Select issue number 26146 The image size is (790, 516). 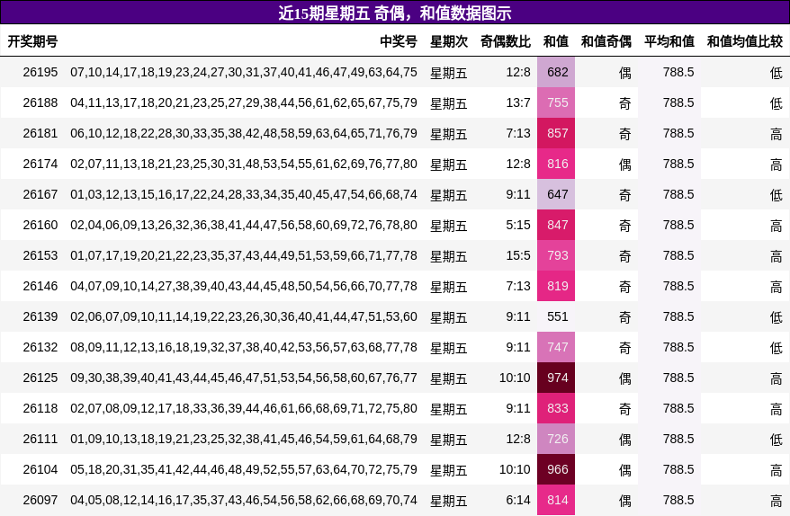[x=40, y=286]
